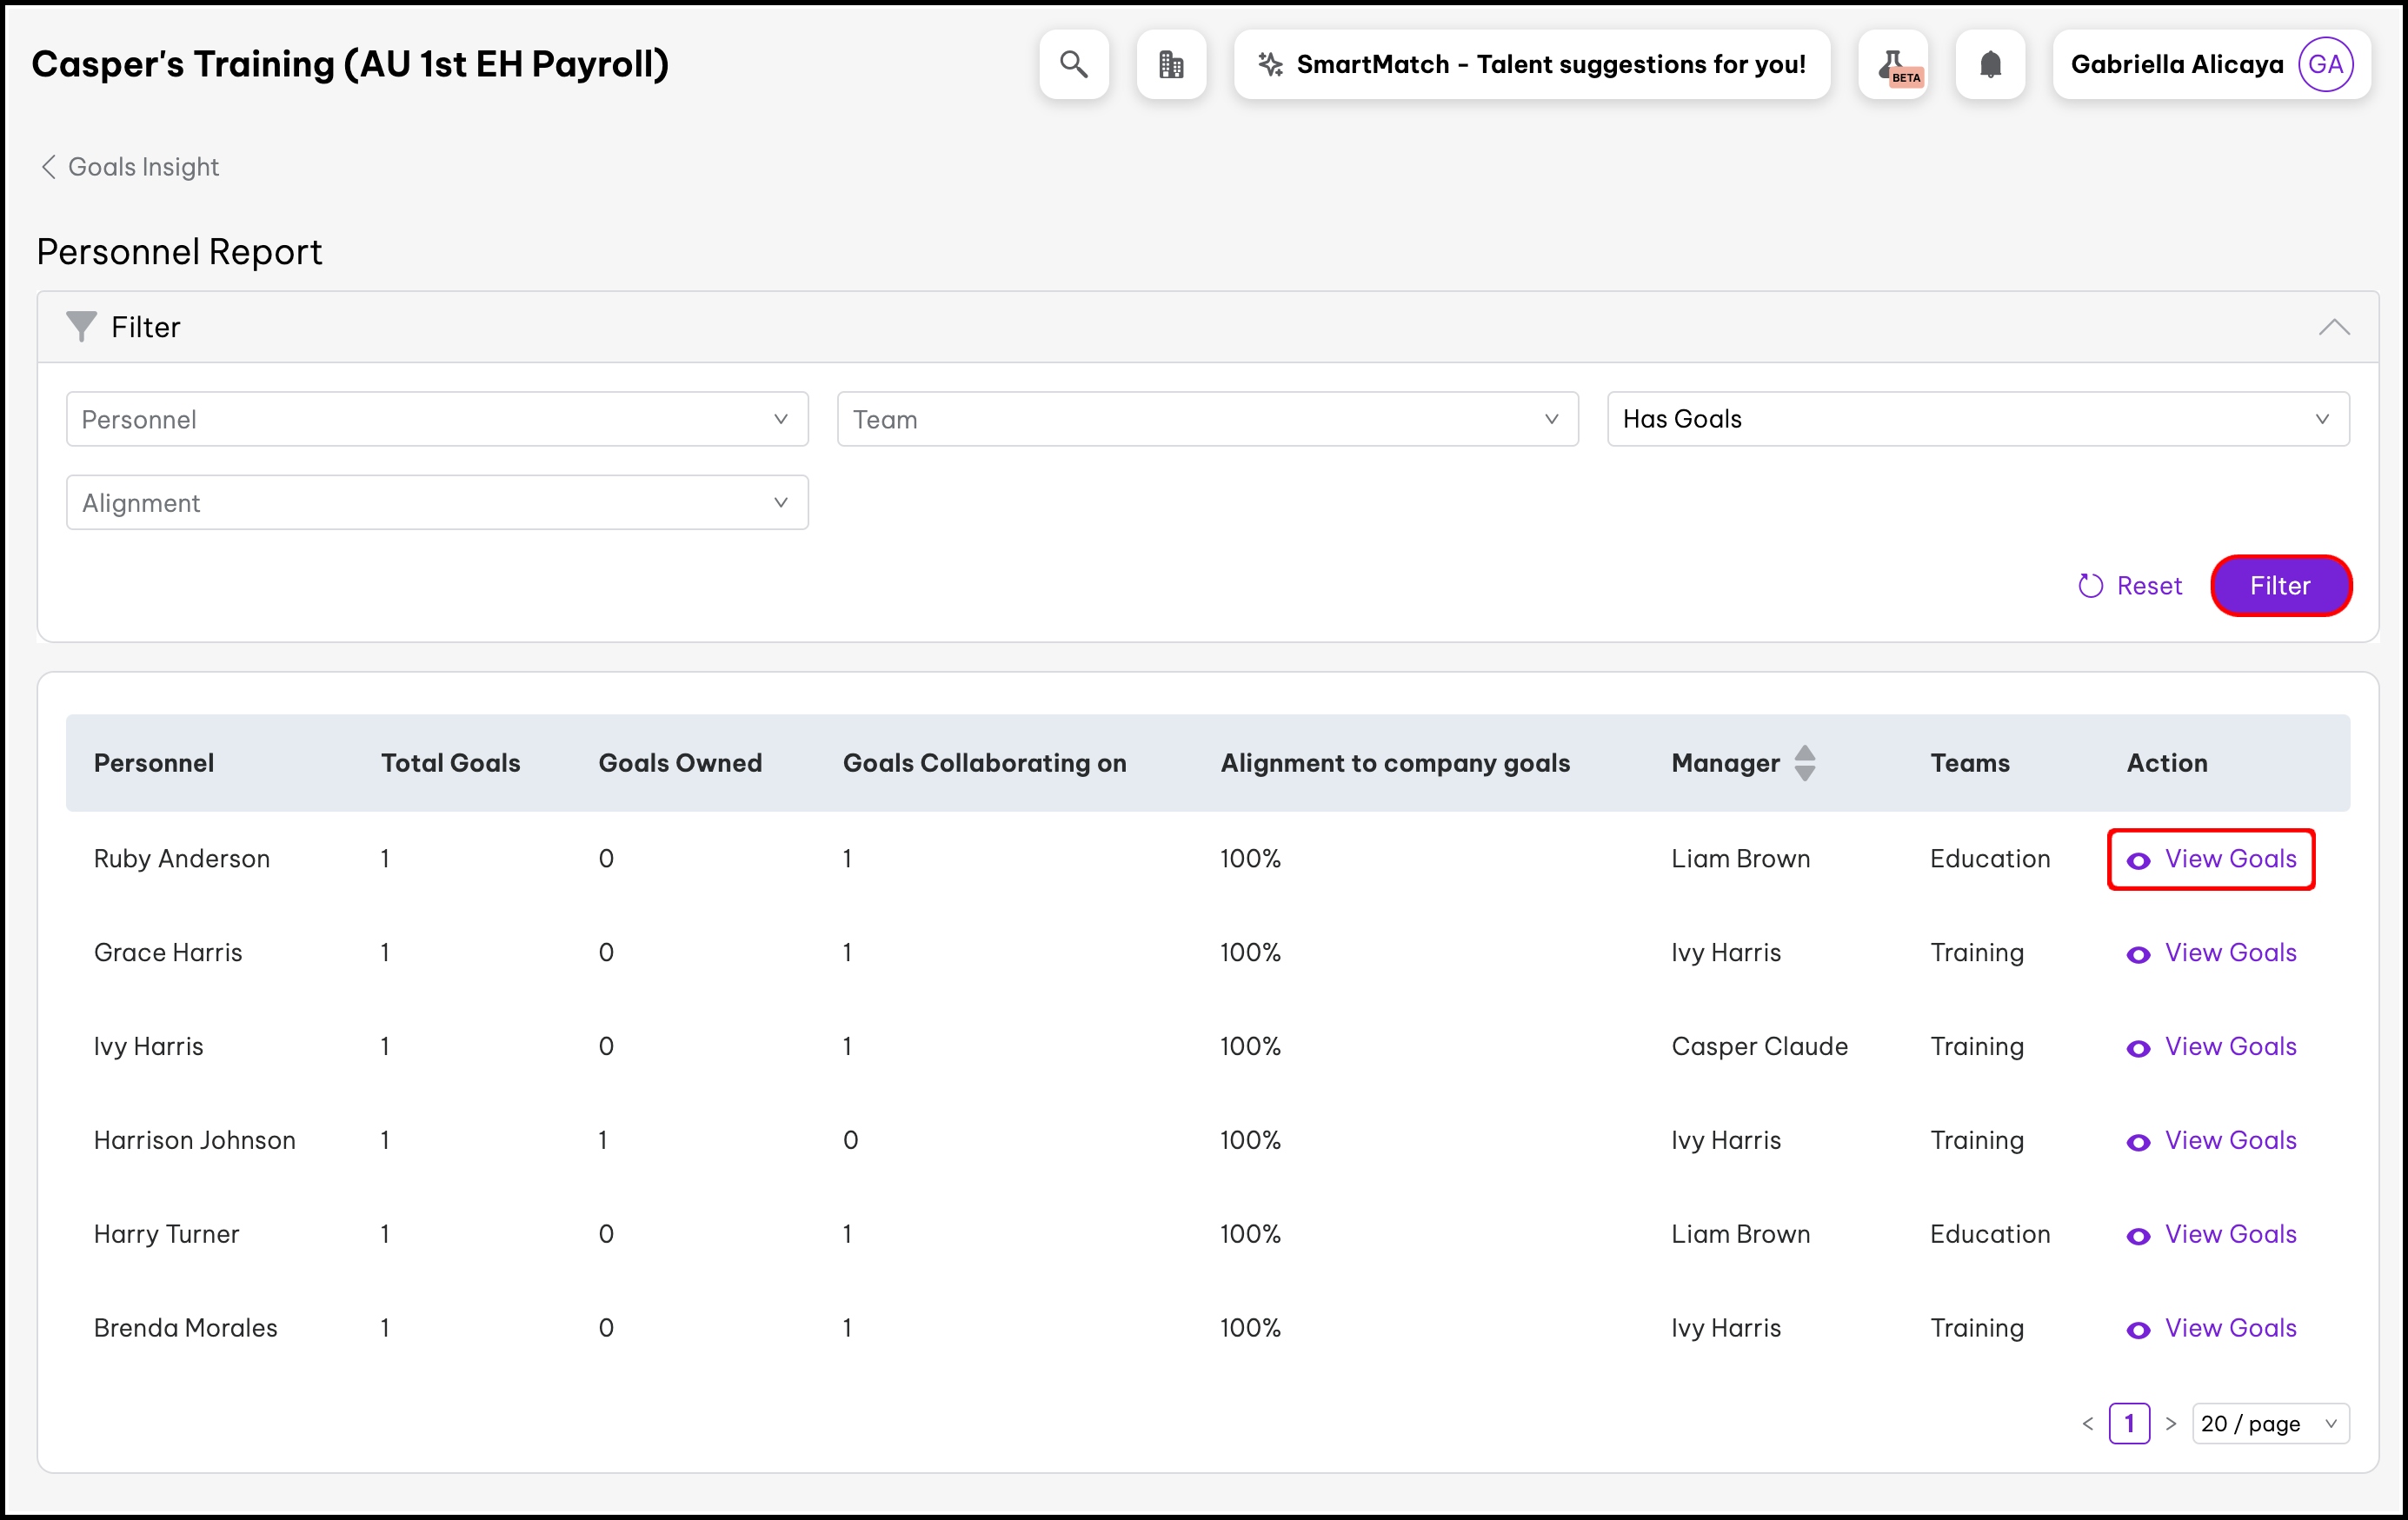Open the Has Goals dropdown
The image size is (2408, 1520).
[x=1977, y=419]
